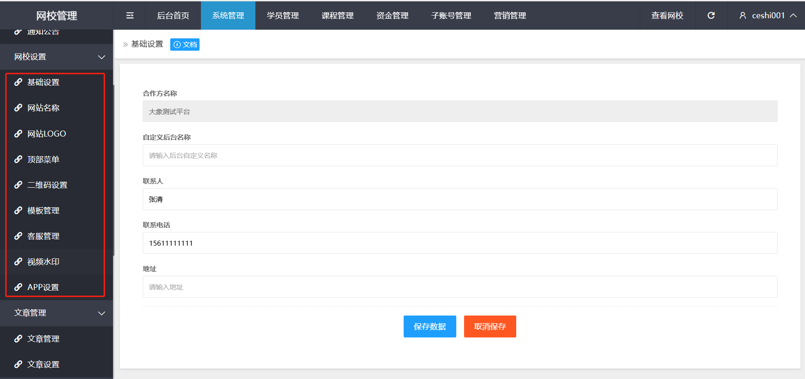Open the 资金管理 tab
805x379 pixels.
393,16
